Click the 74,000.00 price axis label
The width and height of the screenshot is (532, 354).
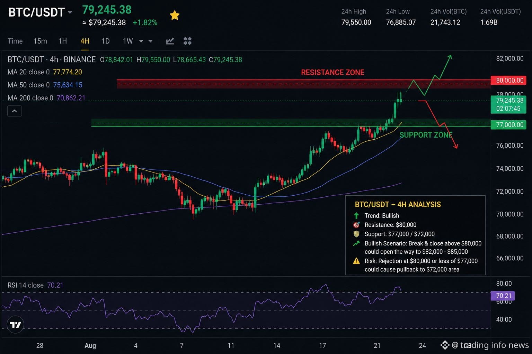pos(510,169)
